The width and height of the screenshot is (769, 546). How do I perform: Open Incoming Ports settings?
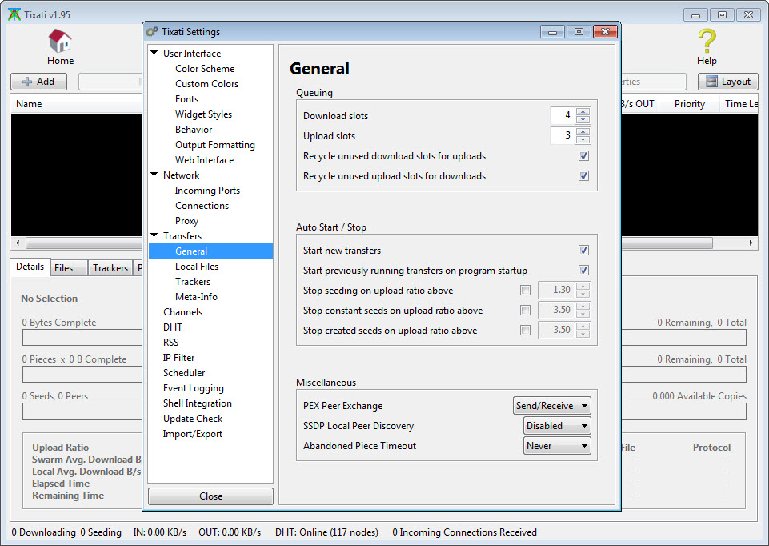click(207, 191)
